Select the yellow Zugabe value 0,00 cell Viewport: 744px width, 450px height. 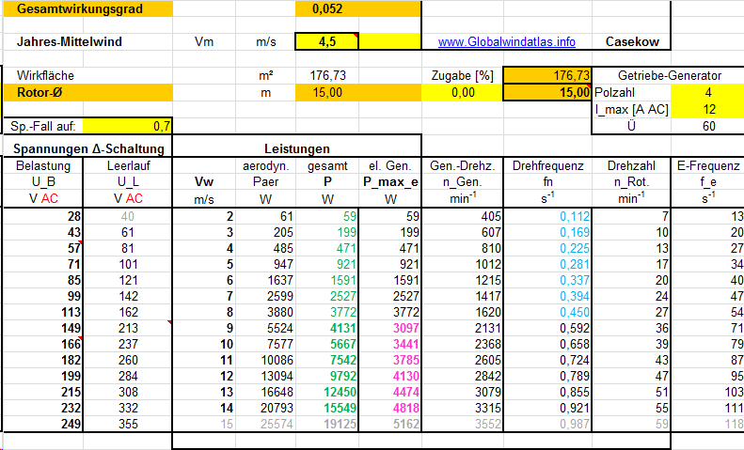coord(462,92)
